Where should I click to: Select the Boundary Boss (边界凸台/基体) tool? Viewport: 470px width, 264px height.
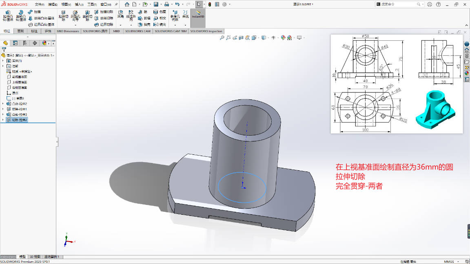coord(41,24)
